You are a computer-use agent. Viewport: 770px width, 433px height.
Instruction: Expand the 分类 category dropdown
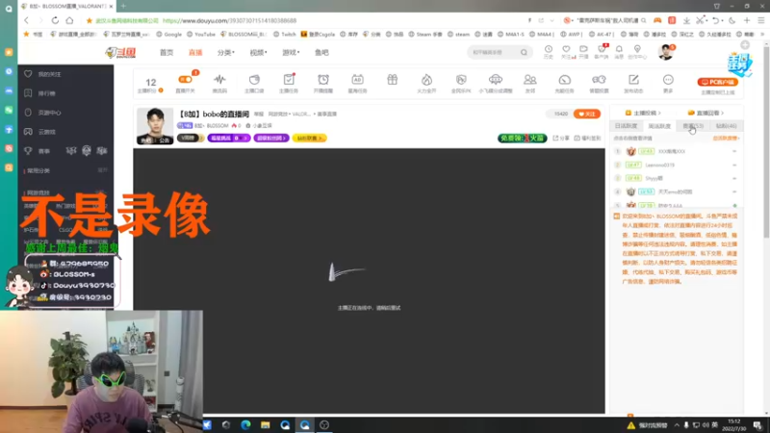226,53
